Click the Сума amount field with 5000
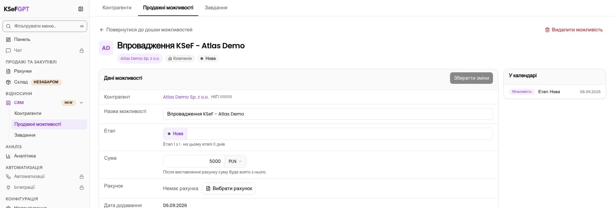This screenshot has width=615, height=208. (x=194, y=161)
